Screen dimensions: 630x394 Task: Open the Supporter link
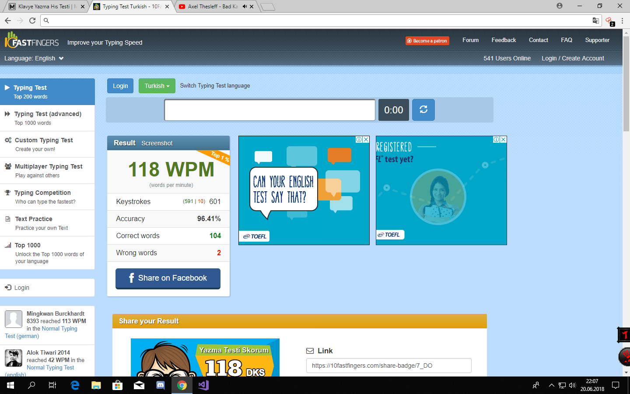tap(597, 40)
